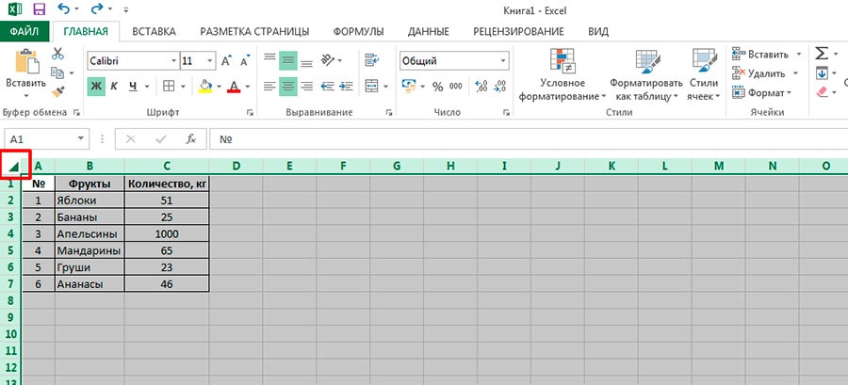Toggle center horizontal alignment
848x385 pixels.
(289, 87)
